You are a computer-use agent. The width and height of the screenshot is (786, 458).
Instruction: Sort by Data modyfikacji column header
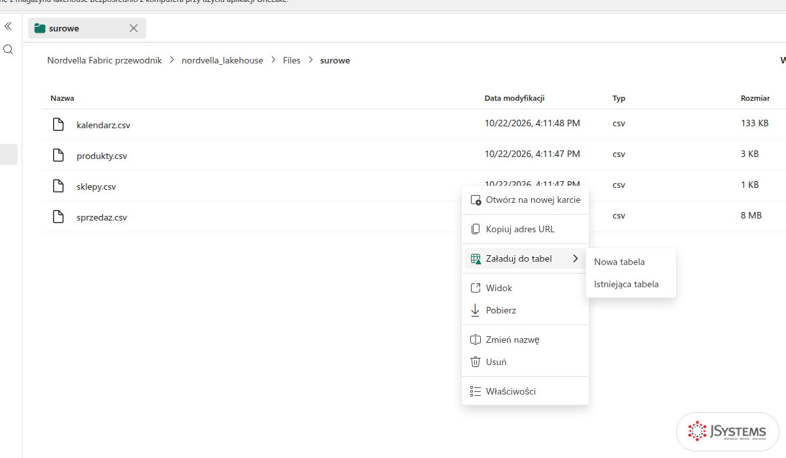515,98
